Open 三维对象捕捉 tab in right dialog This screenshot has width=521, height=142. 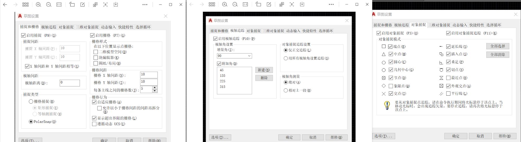439,25
